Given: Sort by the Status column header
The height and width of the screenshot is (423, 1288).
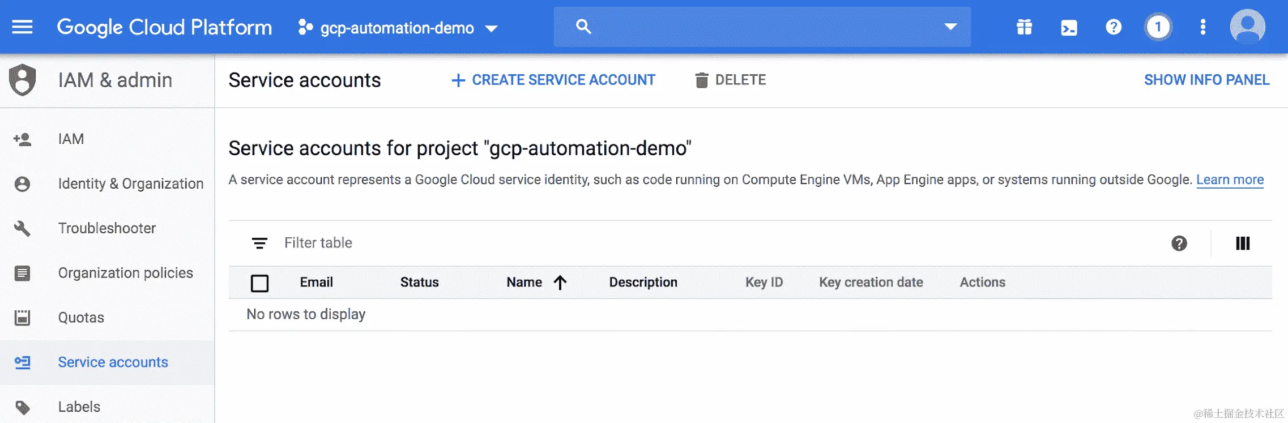Looking at the screenshot, I should pyautogui.click(x=420, y=282).
